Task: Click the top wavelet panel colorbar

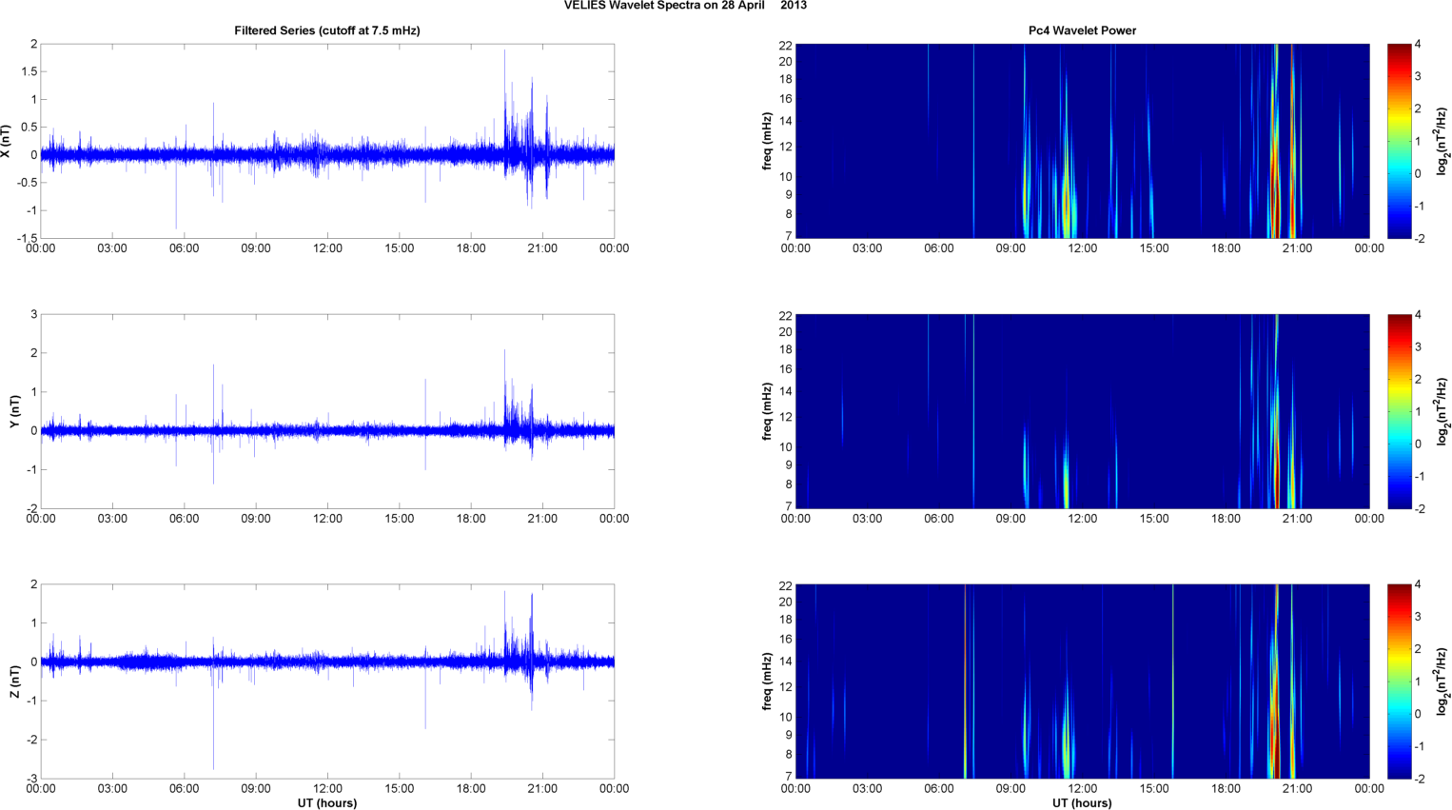Action: click(1399, 141)
